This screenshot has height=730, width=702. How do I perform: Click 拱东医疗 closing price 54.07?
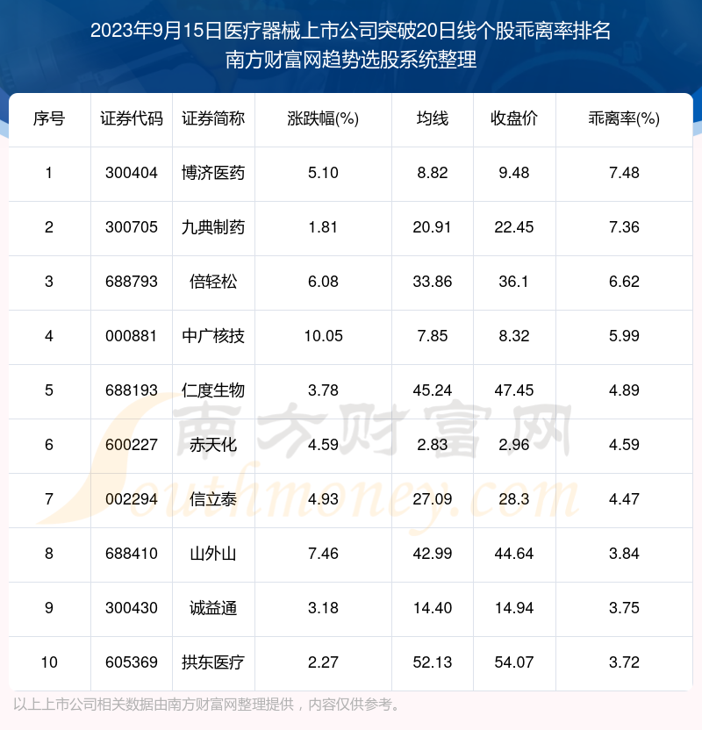click(514, 662)
